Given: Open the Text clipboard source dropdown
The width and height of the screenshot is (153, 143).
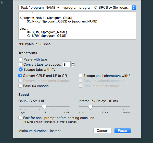Looking at the screenshot, I should [77, 7].
